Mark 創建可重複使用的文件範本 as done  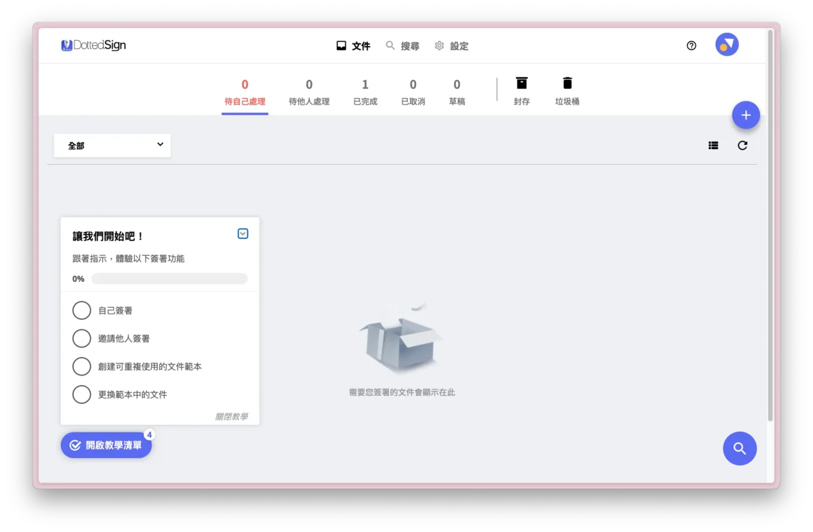click(81, 366)
